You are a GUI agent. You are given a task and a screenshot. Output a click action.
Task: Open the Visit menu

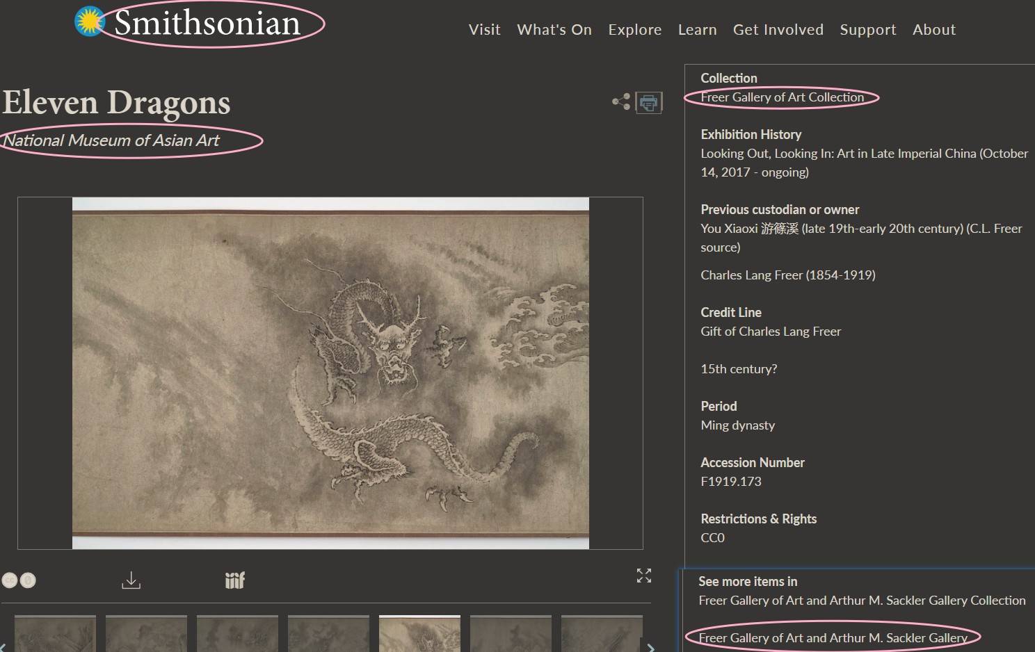tap(484, 30)
